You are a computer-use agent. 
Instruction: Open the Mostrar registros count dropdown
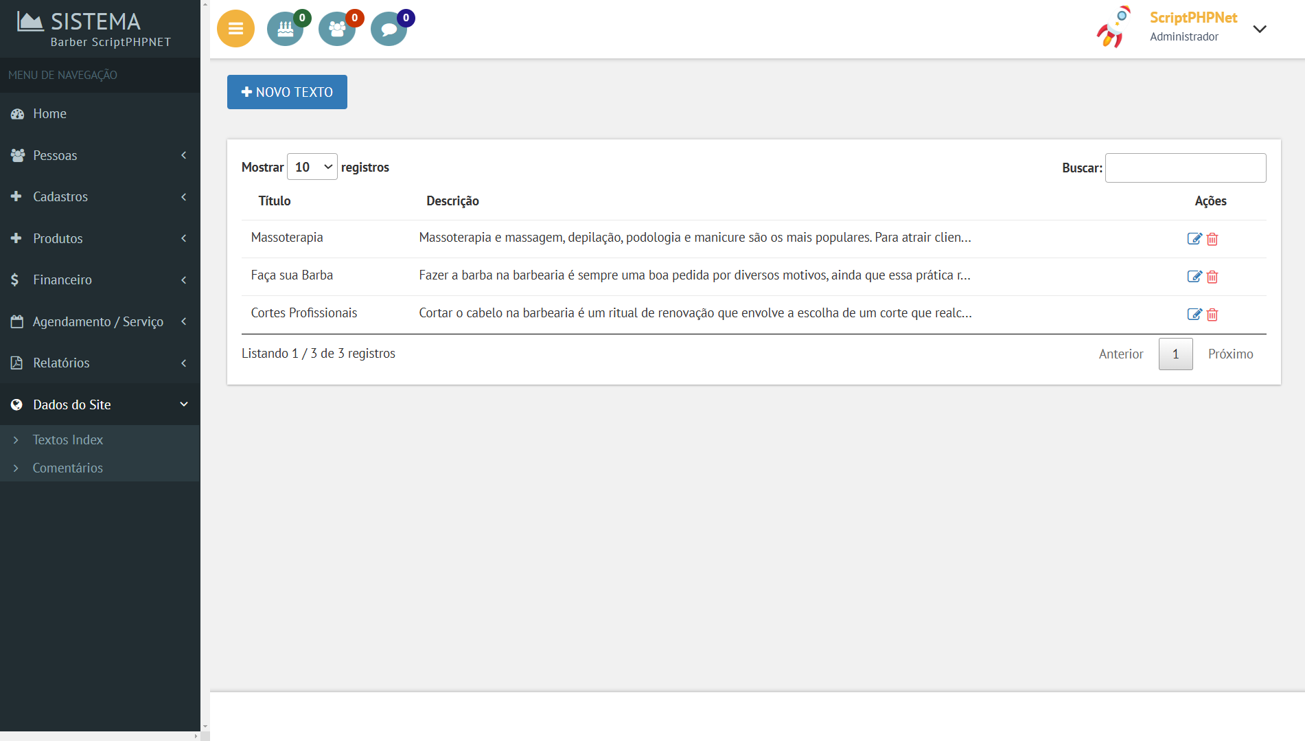tap(312, 167)
